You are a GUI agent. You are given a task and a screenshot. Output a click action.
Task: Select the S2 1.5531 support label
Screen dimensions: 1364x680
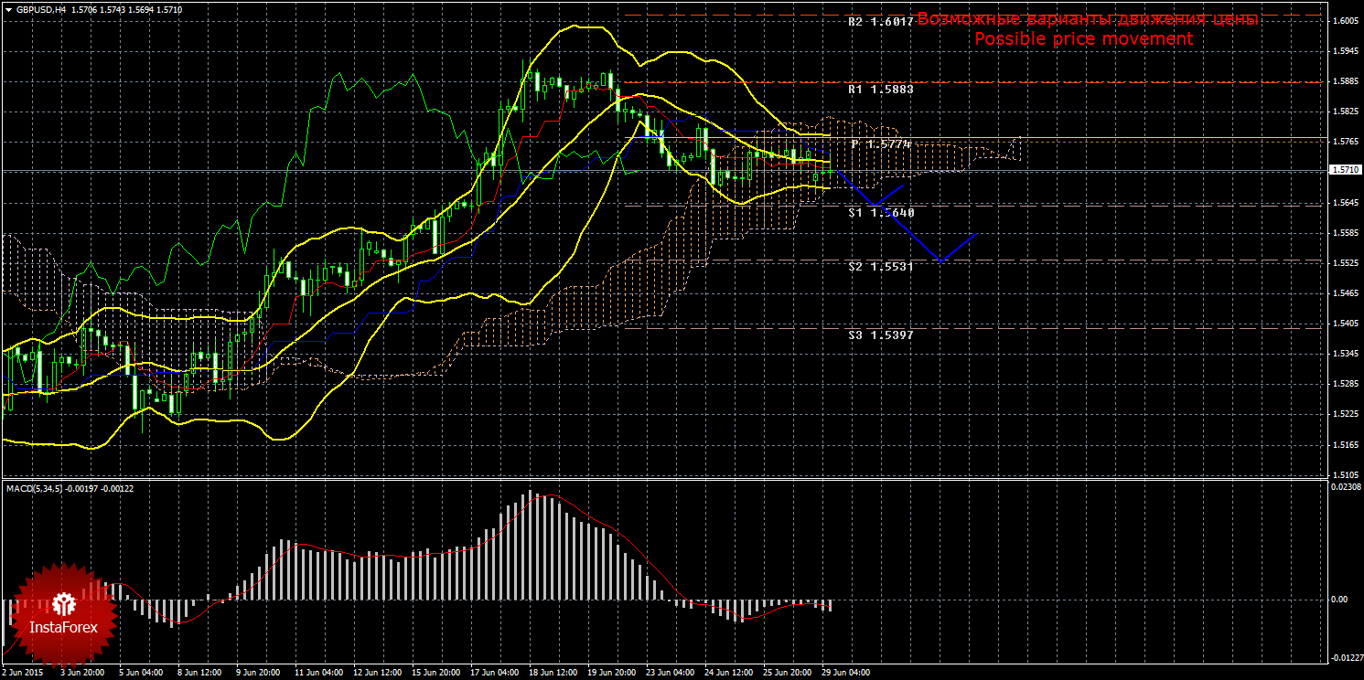pyautogui.click(x=880, y=266)
